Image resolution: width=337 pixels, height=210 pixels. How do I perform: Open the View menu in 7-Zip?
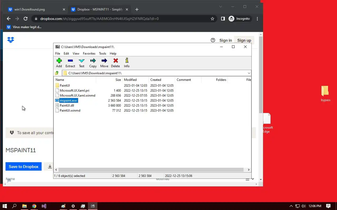[76, 53]
